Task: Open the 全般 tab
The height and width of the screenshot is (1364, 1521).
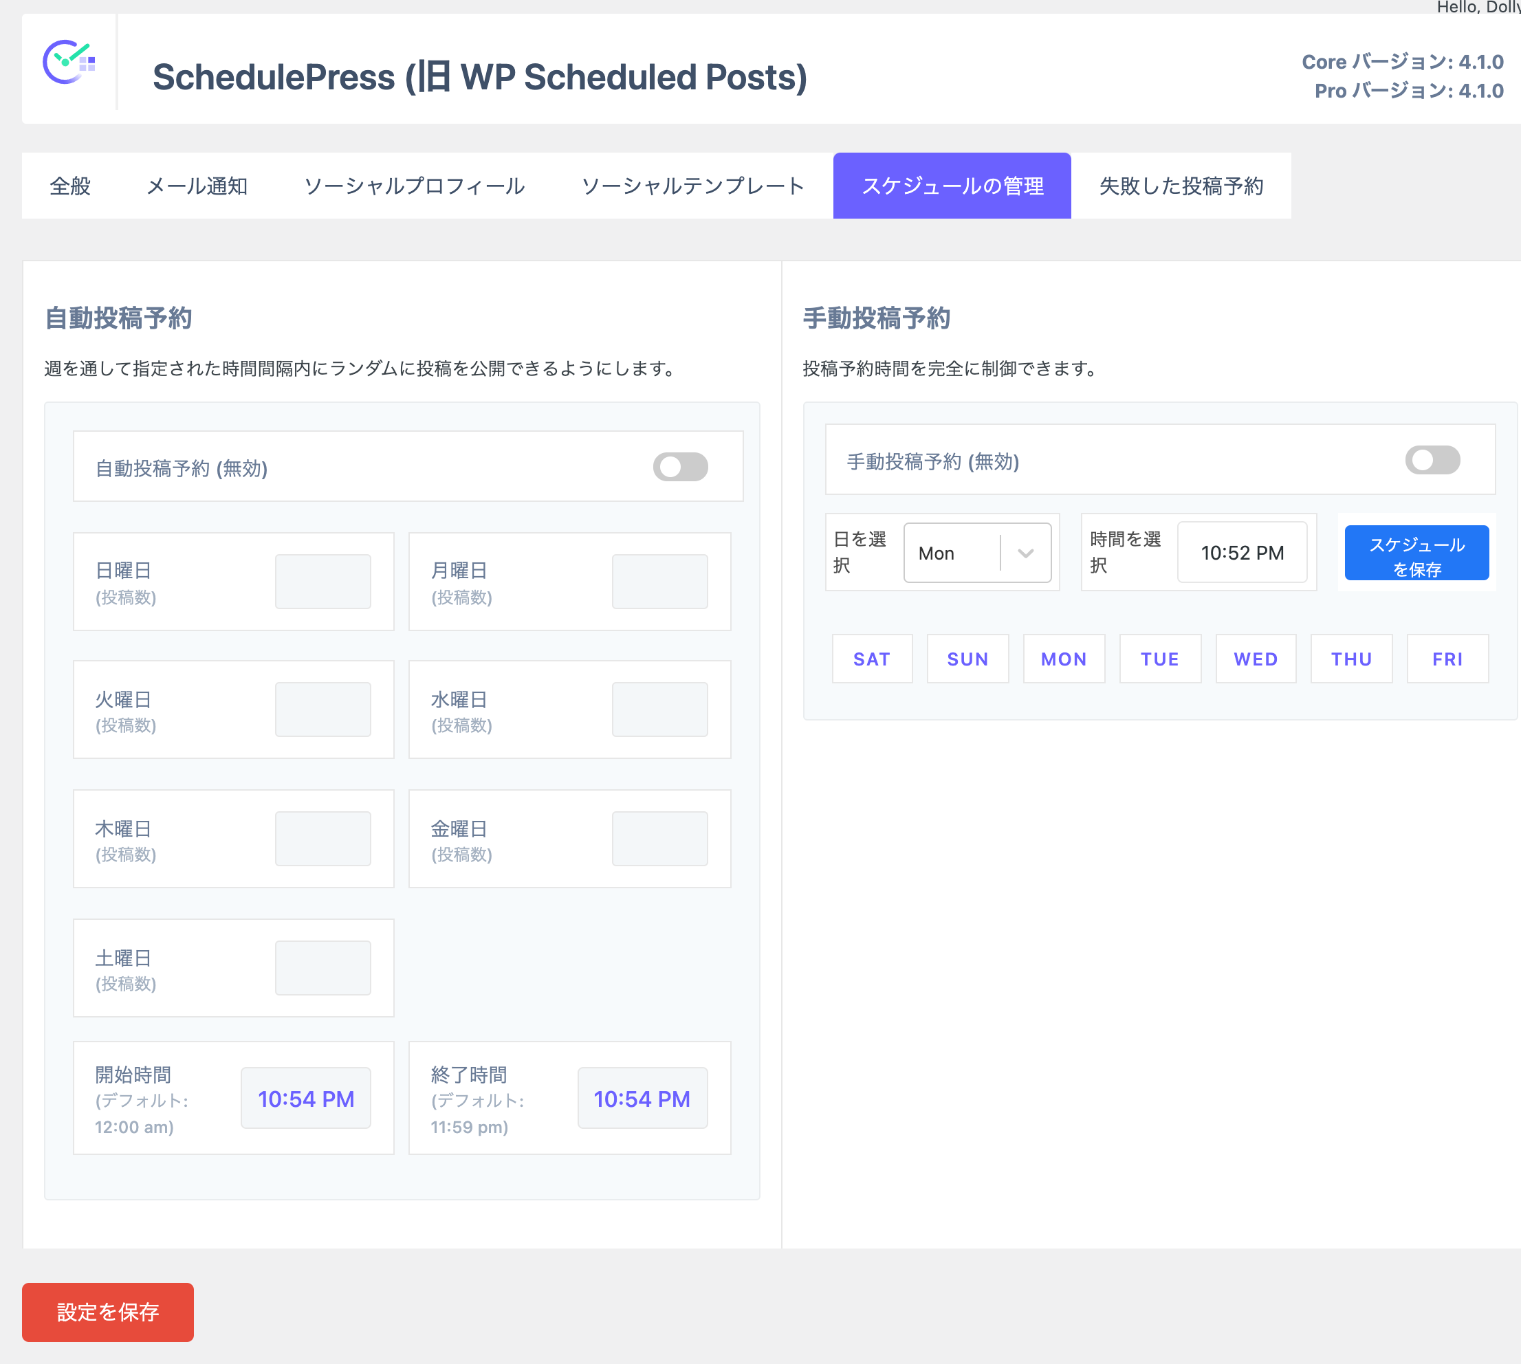Action: pos(70,186)
